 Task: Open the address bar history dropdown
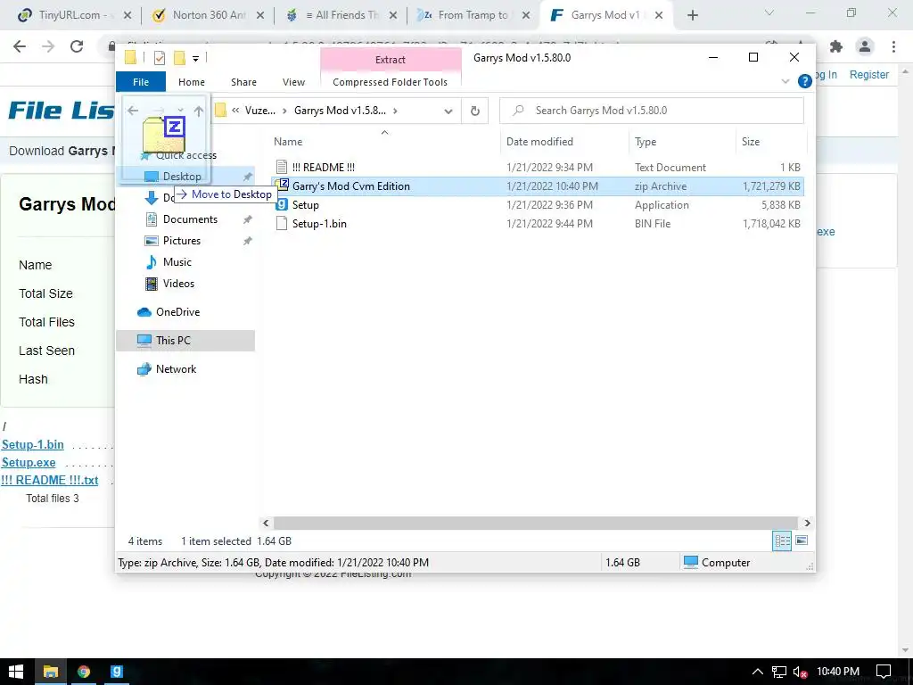click(x=448, y=111)
